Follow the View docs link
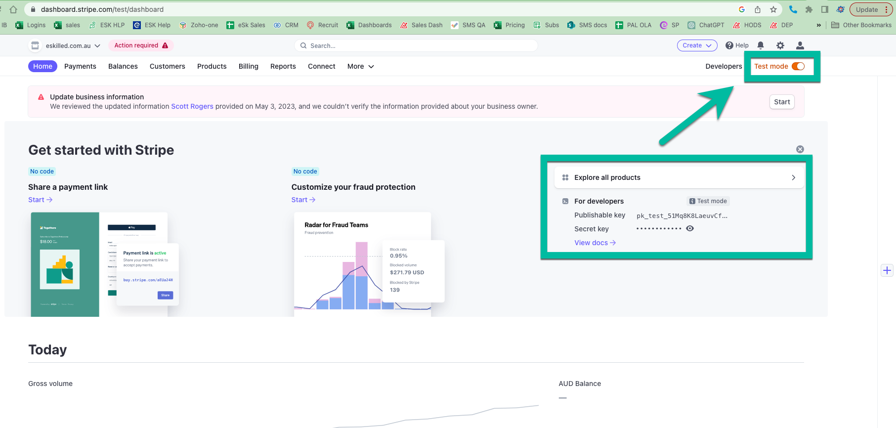Viewport: 896px width, 428px height. coord(595,243)
